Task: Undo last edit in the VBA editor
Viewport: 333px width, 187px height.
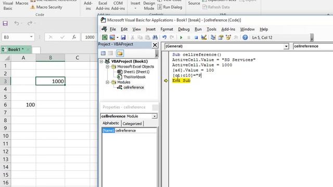Action: click(164, 37)
